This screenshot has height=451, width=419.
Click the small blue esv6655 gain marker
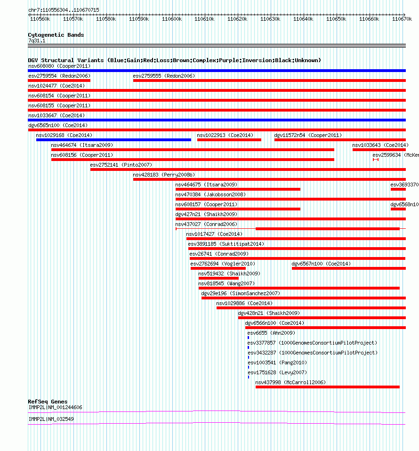[x=249, y=338]
